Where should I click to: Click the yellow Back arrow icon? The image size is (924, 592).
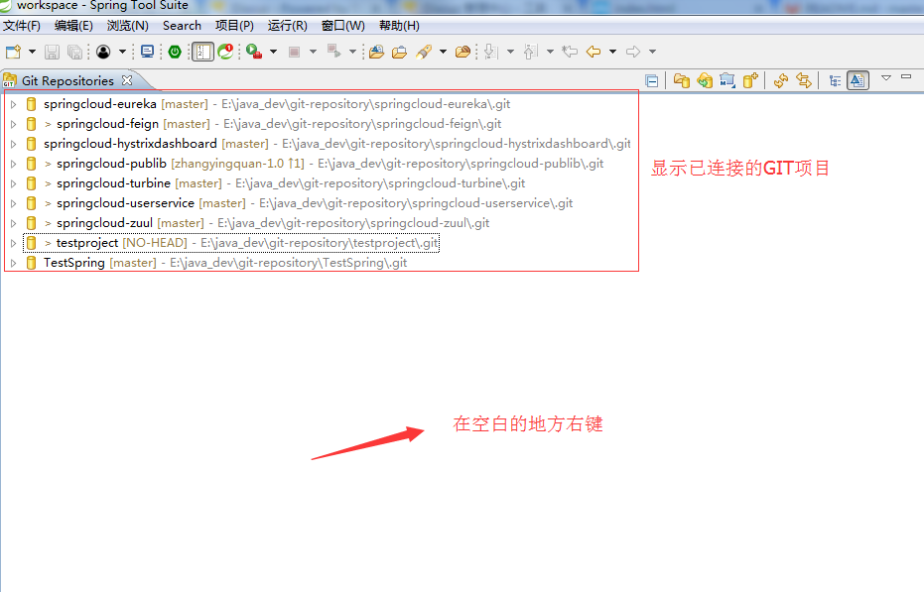(x=594, y=52)
